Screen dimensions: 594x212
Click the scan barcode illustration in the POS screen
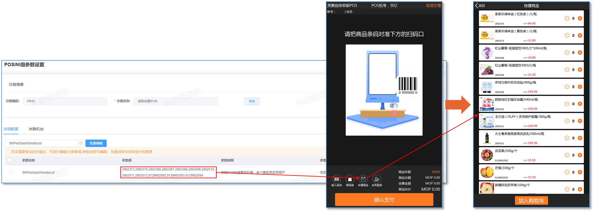click(x=384, y=90)
